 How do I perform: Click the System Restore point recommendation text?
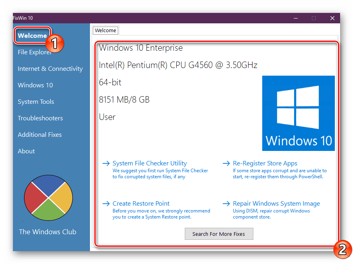point(161,214)
